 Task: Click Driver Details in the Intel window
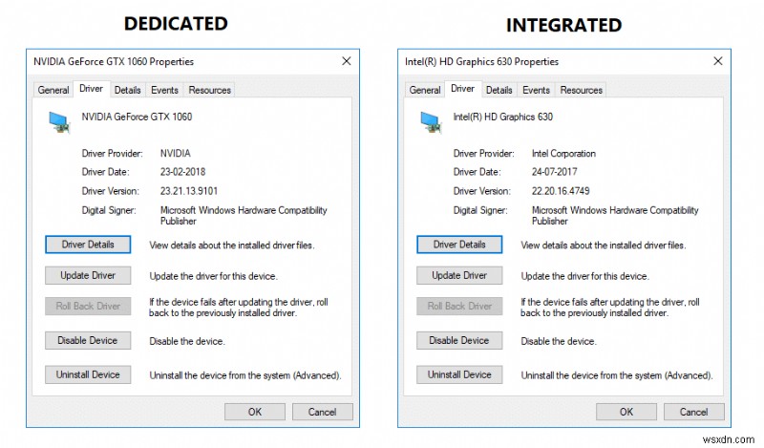click(459, 245)
